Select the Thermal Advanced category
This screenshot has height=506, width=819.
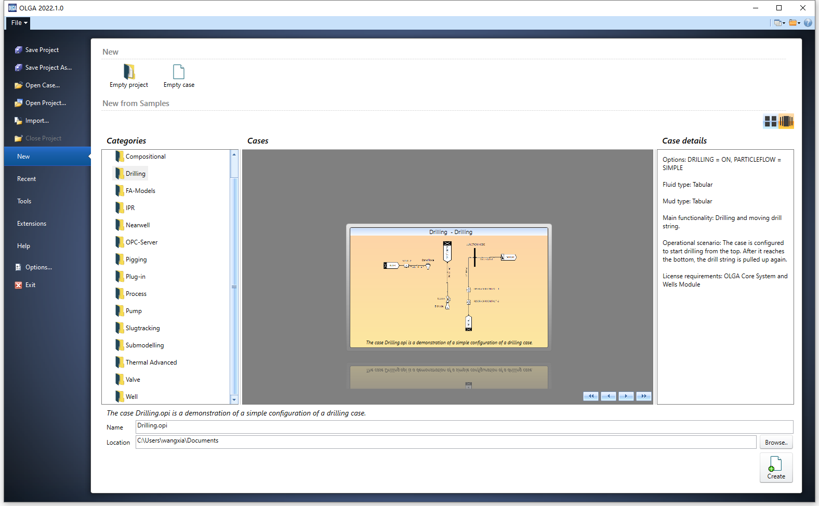coord(146,362)
